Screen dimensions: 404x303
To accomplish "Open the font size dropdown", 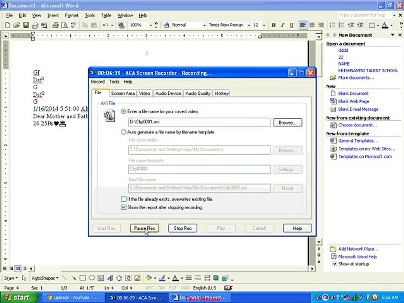I will pyautogui.click(x=264, y=25).
